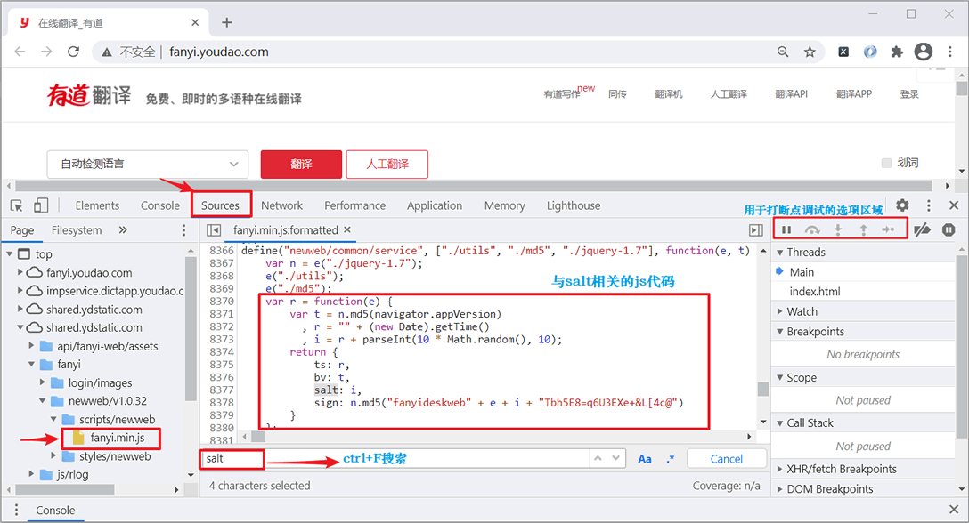The width and height of the screenshot is (969, 523).
Task: Open the Network tab
Action: 281,205
